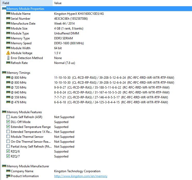
Task: Click the warning voltage icon beside Module Voltage
Action: click(x=8, y=53)
